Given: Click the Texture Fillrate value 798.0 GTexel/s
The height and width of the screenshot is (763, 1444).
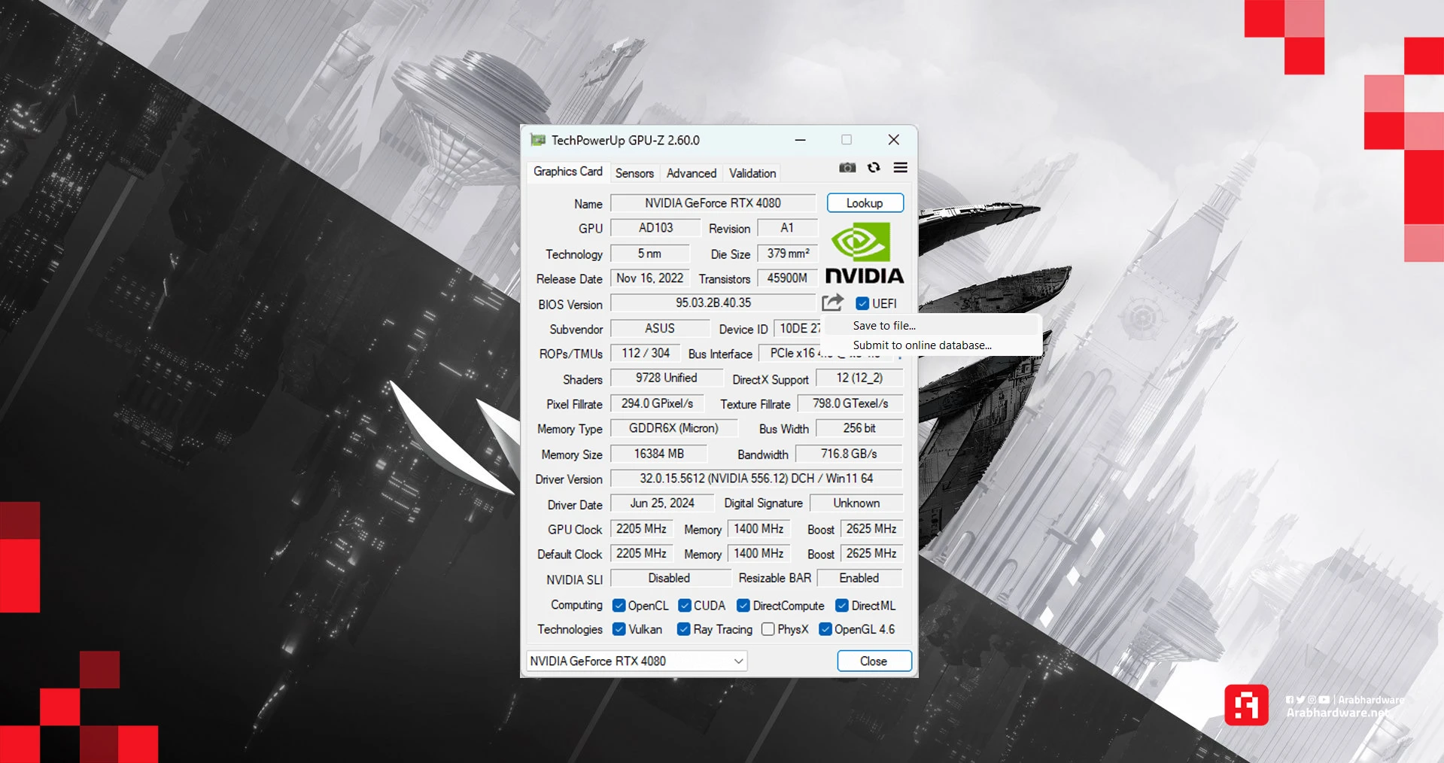Looking at the screenshot, I should (850, 403).
